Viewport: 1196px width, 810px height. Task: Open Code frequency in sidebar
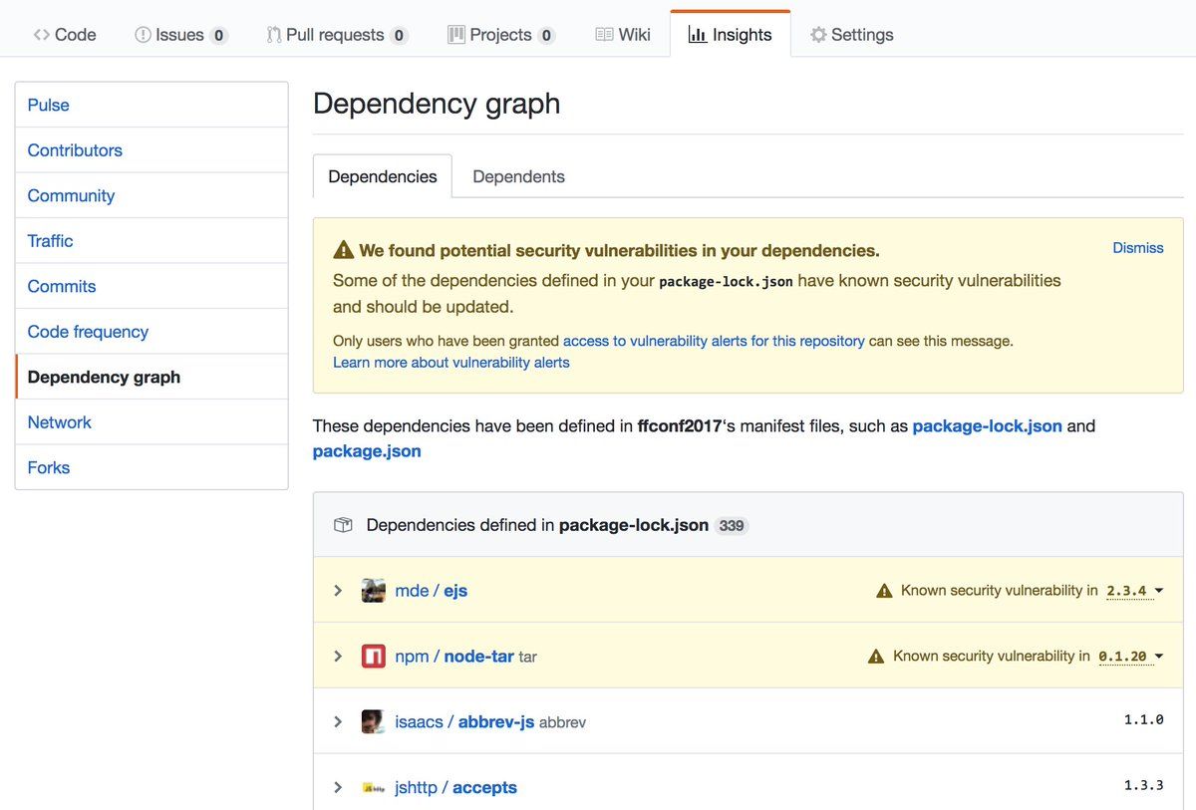(x=151, y=332)
